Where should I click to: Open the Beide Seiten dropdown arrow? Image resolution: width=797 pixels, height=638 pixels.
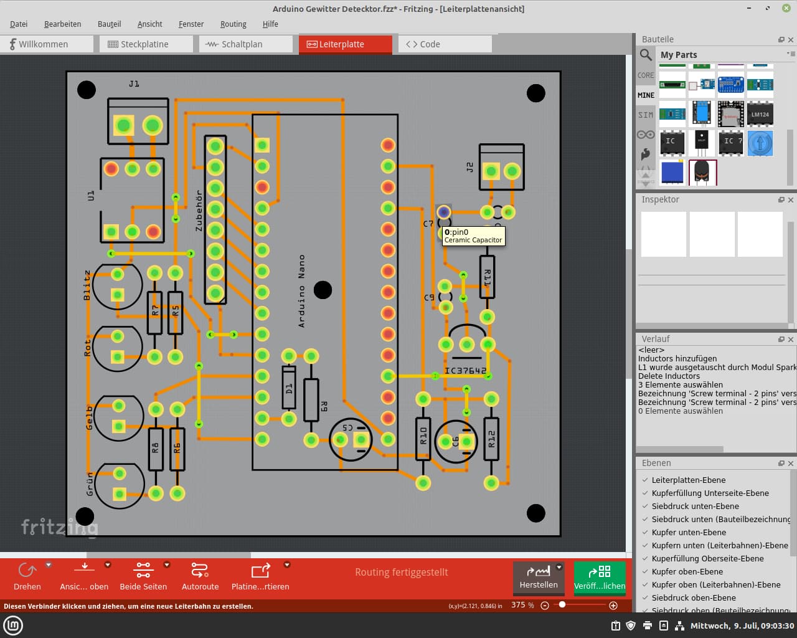(167, 565)
